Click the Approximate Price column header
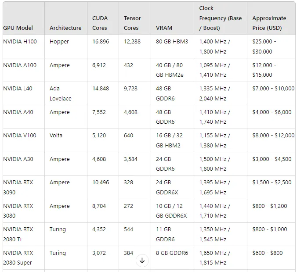 269,23
